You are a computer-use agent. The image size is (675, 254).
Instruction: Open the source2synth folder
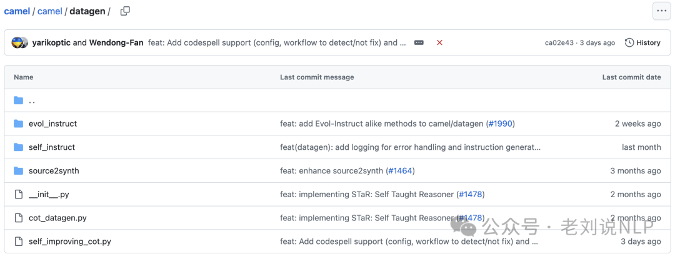point(54,170)
